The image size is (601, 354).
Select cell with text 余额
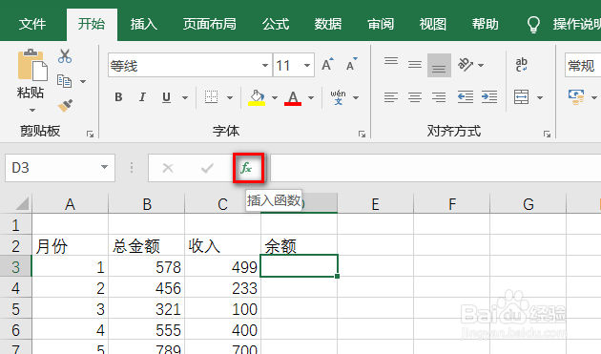click(x=299, y=246)
